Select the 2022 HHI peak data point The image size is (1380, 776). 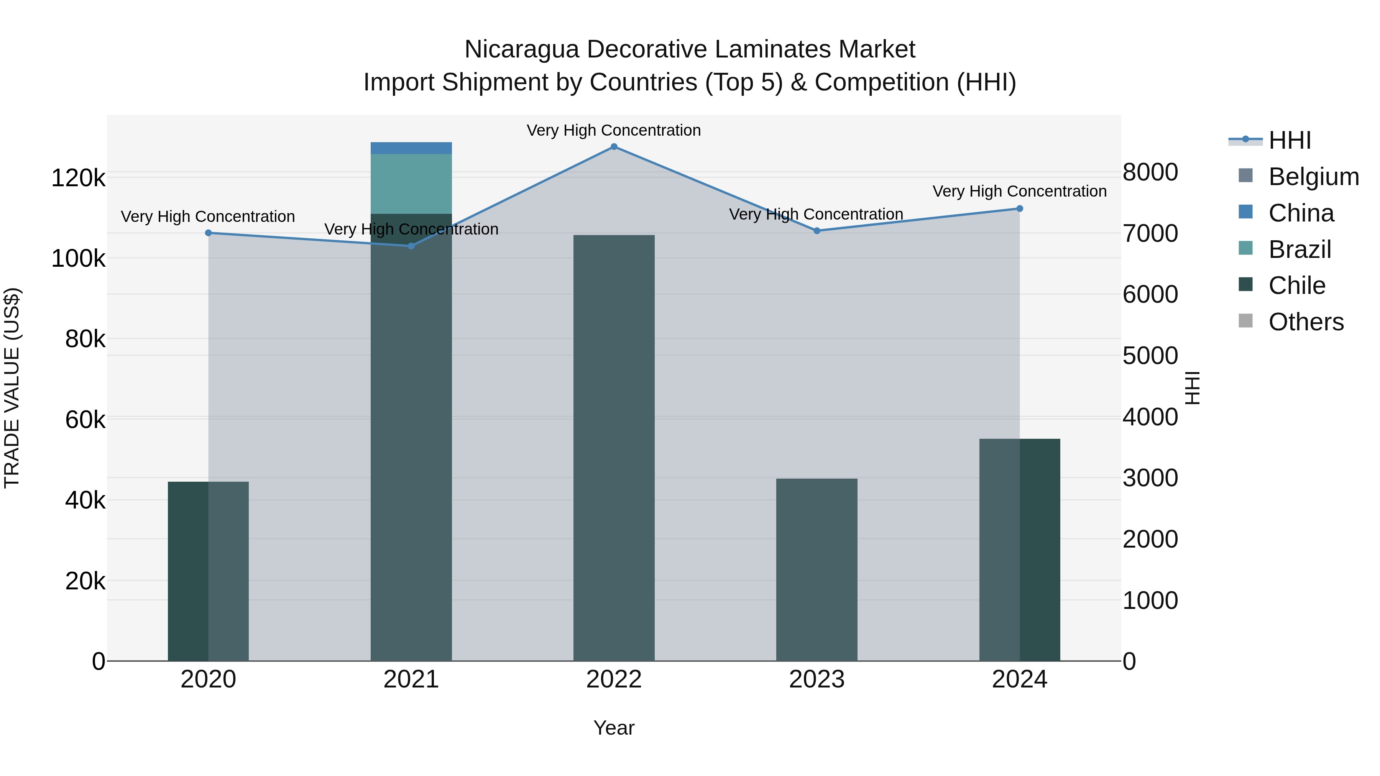[614, 147]
